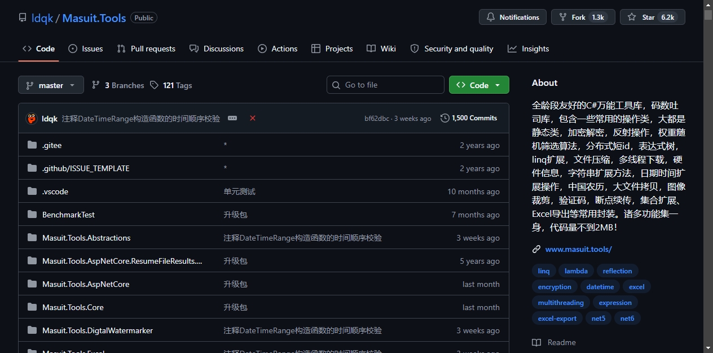Select the linq topic tag
The image size is (713, 353).
(x=544, y=271)
